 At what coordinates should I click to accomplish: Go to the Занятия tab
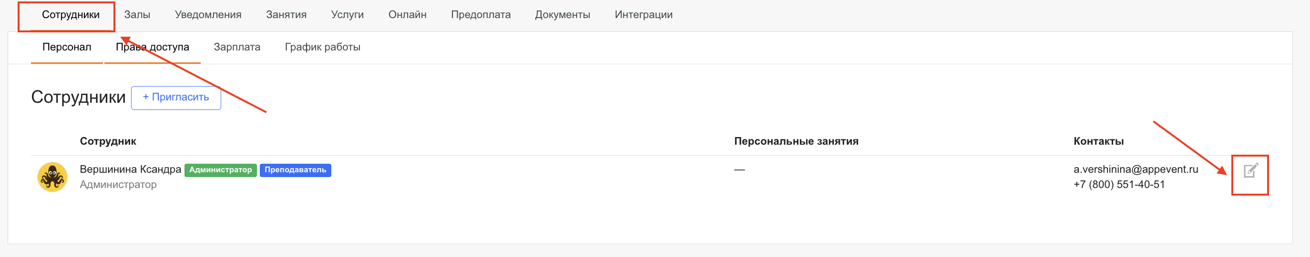[287, 15]
